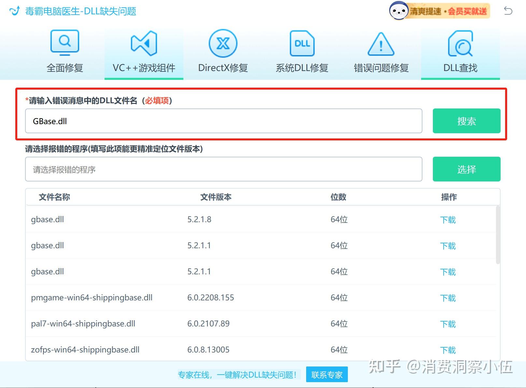Open the DirectX修复 X icon
526x388 pixels.
(x=223, y=43)
